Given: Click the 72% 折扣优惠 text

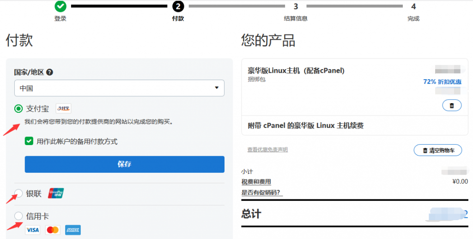Looking at the screenshot, I should pyautogui.click(x=442, y=82).
